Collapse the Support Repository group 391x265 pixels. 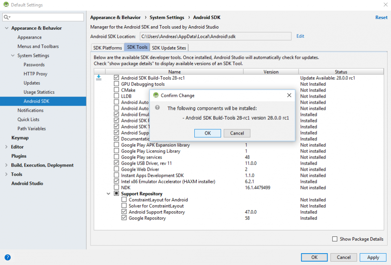point(108,194)
